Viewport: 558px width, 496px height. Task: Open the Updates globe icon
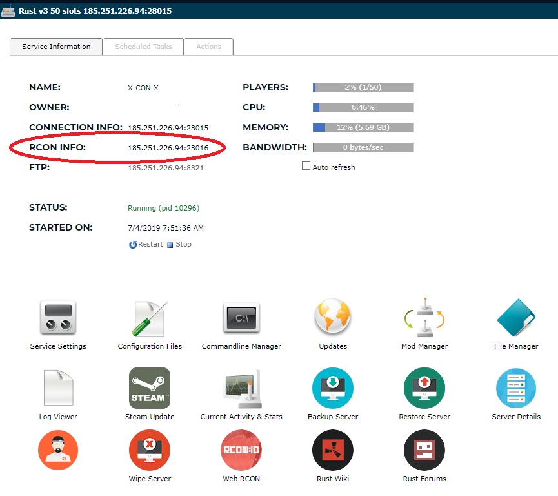coord(333,318)
